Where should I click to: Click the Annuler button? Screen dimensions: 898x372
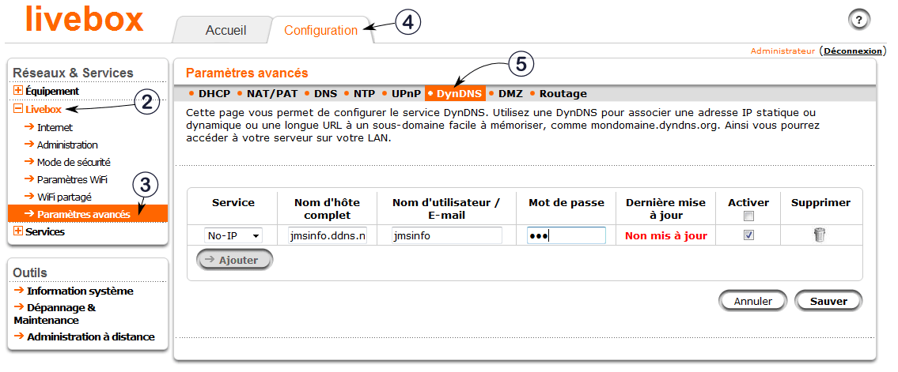(x=753, y=301)
